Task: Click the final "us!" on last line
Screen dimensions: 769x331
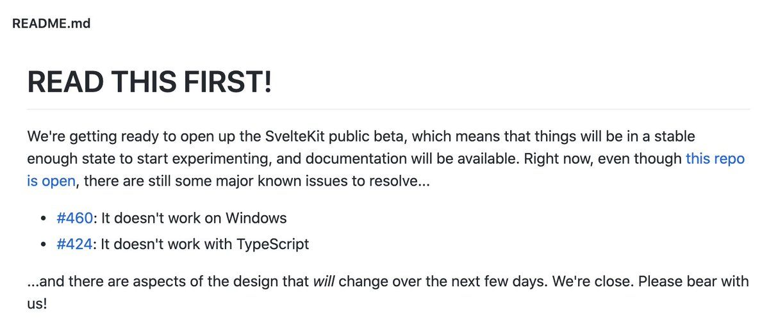Action: tap(37, 303)
